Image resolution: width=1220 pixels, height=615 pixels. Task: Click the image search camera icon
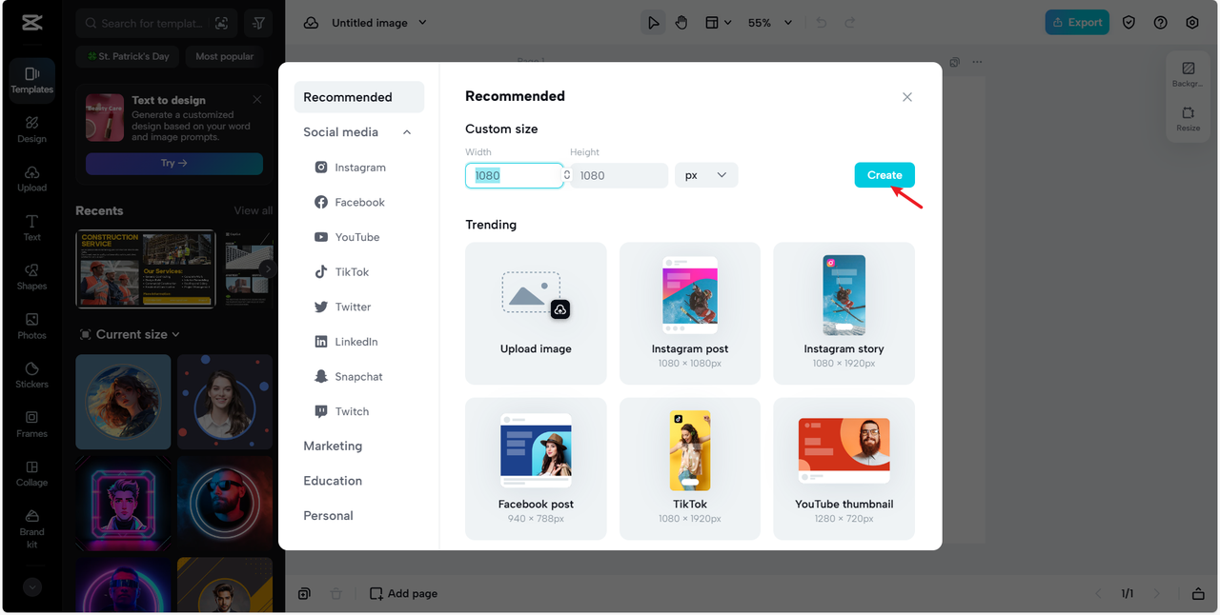(221, 23)
